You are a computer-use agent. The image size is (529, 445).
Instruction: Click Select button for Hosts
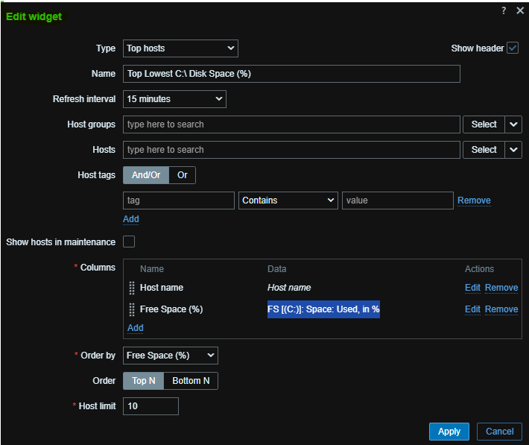[x=484, y=150]
